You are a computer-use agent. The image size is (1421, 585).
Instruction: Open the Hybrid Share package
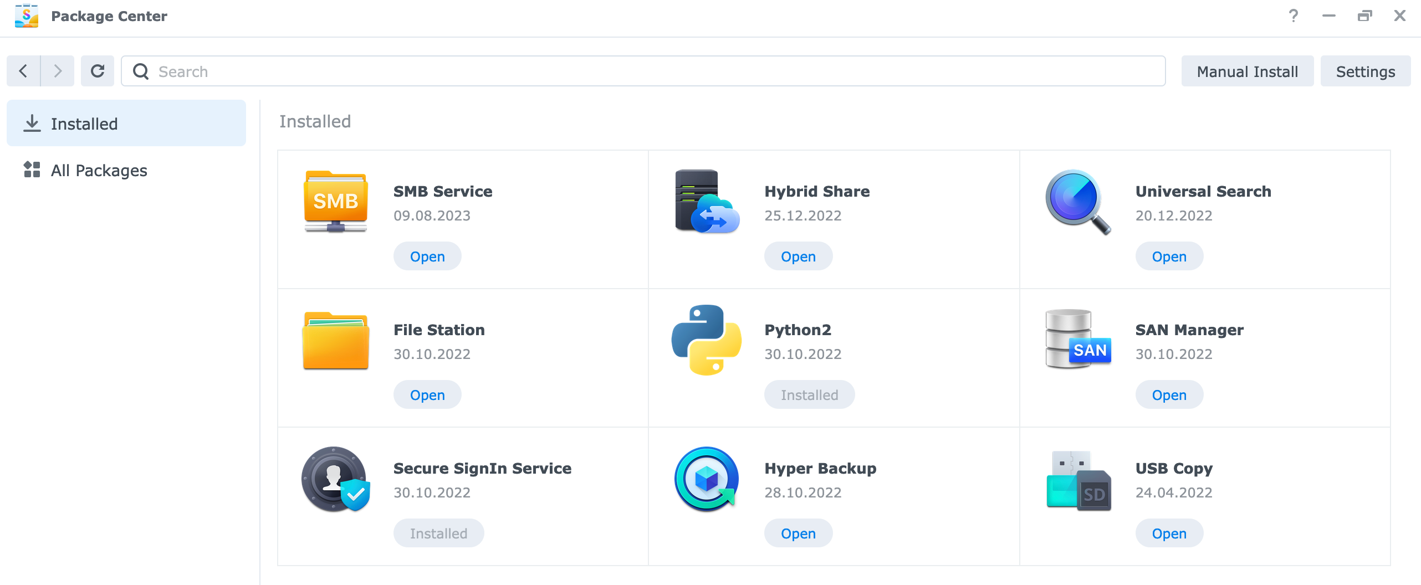(x=798, y=256)
